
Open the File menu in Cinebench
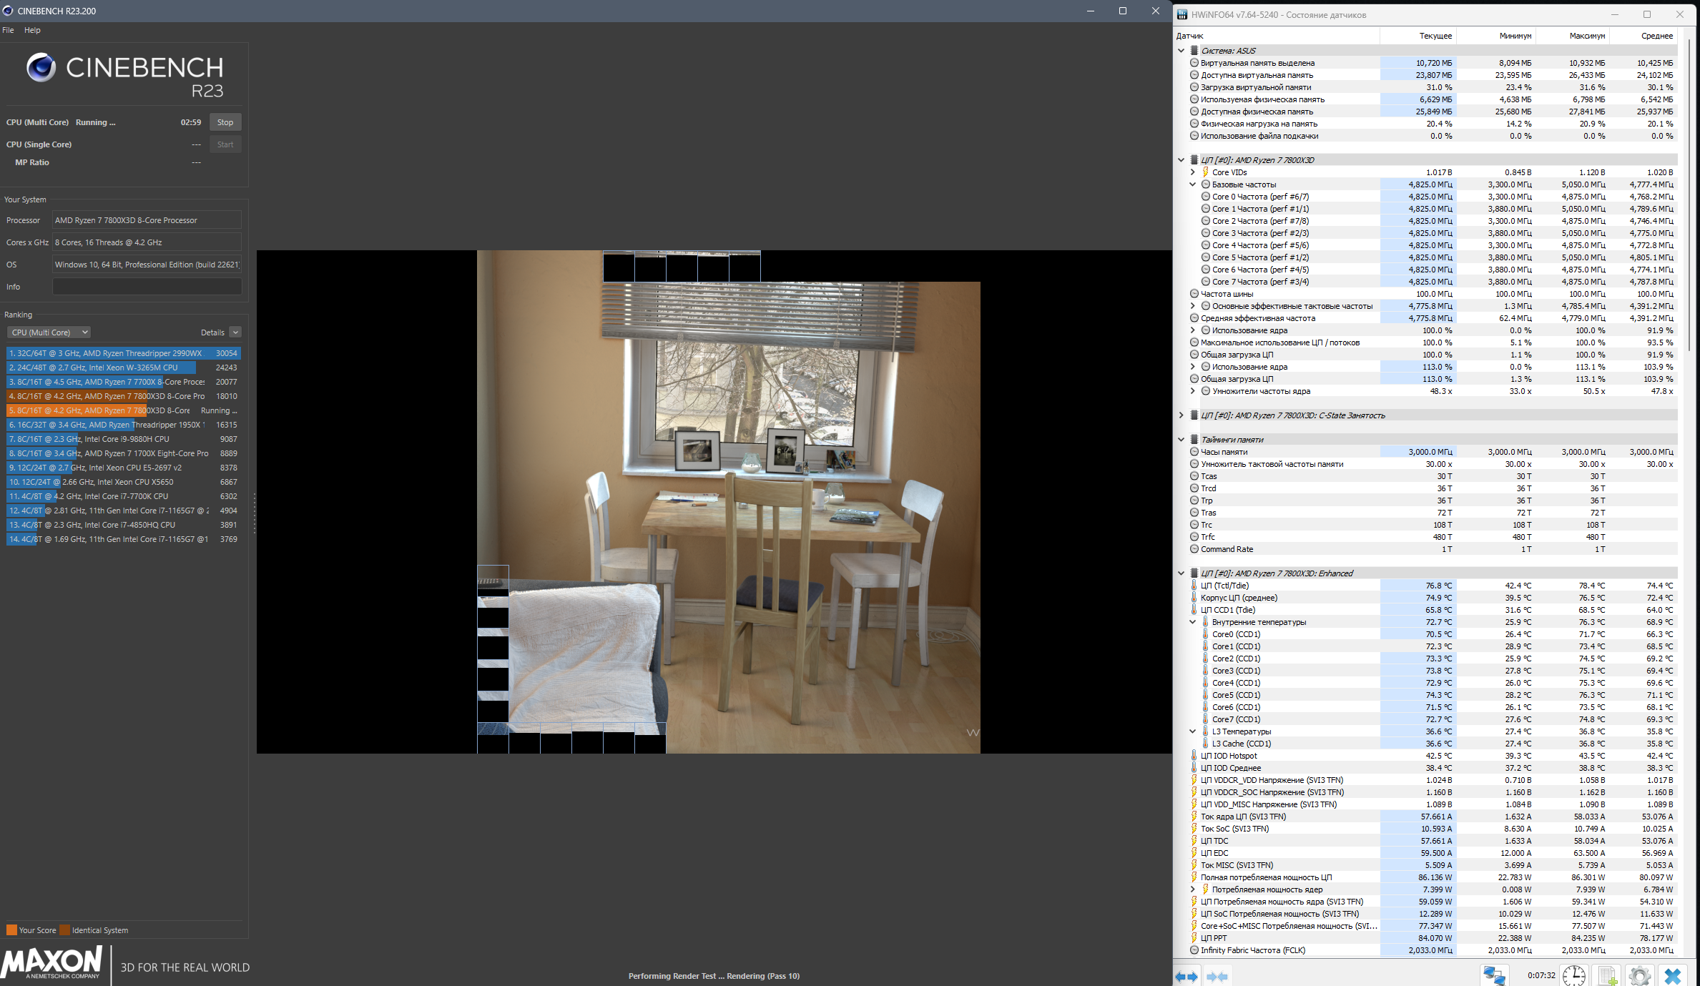8,30
